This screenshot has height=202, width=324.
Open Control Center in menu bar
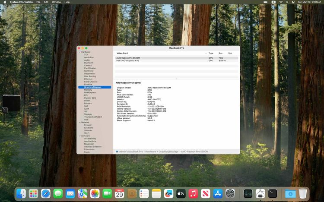[x=293, y=2]
